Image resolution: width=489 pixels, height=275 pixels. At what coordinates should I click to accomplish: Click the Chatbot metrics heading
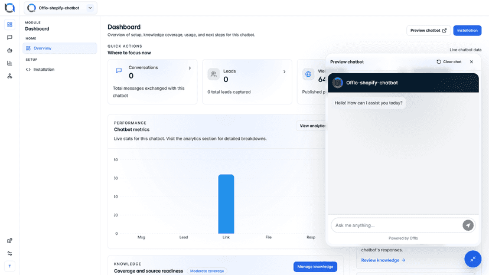(x=132, y=130)
